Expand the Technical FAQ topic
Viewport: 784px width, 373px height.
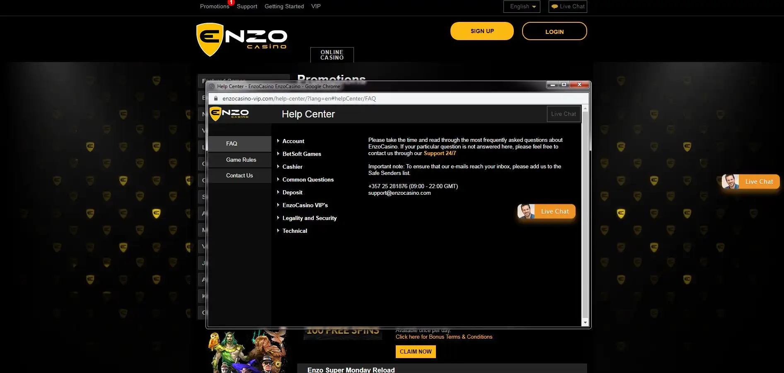295,231
